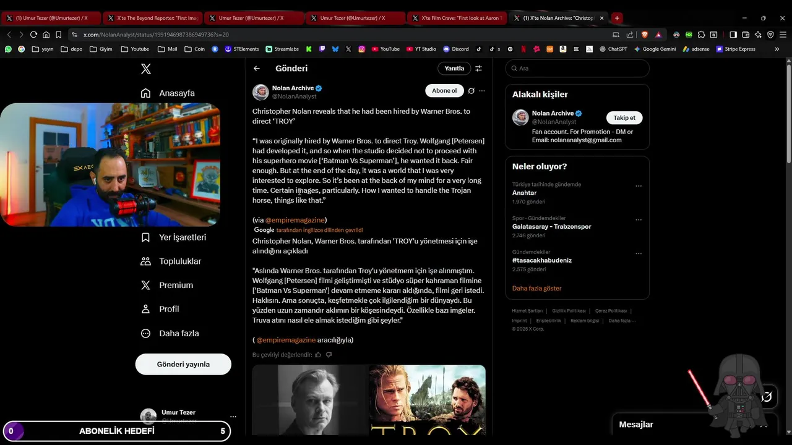Click Abone ol subscribe button
Viewport: 792px width, 445px height.
(444, 91)
